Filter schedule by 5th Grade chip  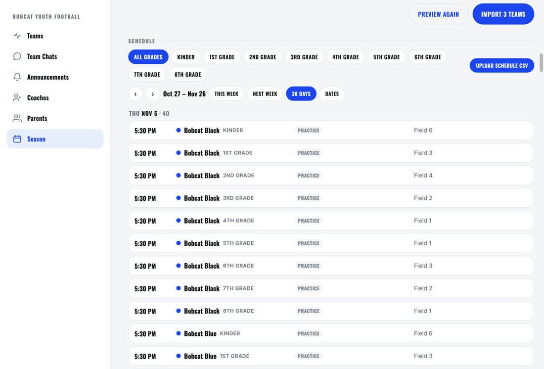point(387,57)
